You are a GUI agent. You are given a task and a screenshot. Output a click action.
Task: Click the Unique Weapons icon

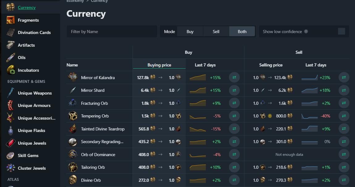[x=11, y=93]
